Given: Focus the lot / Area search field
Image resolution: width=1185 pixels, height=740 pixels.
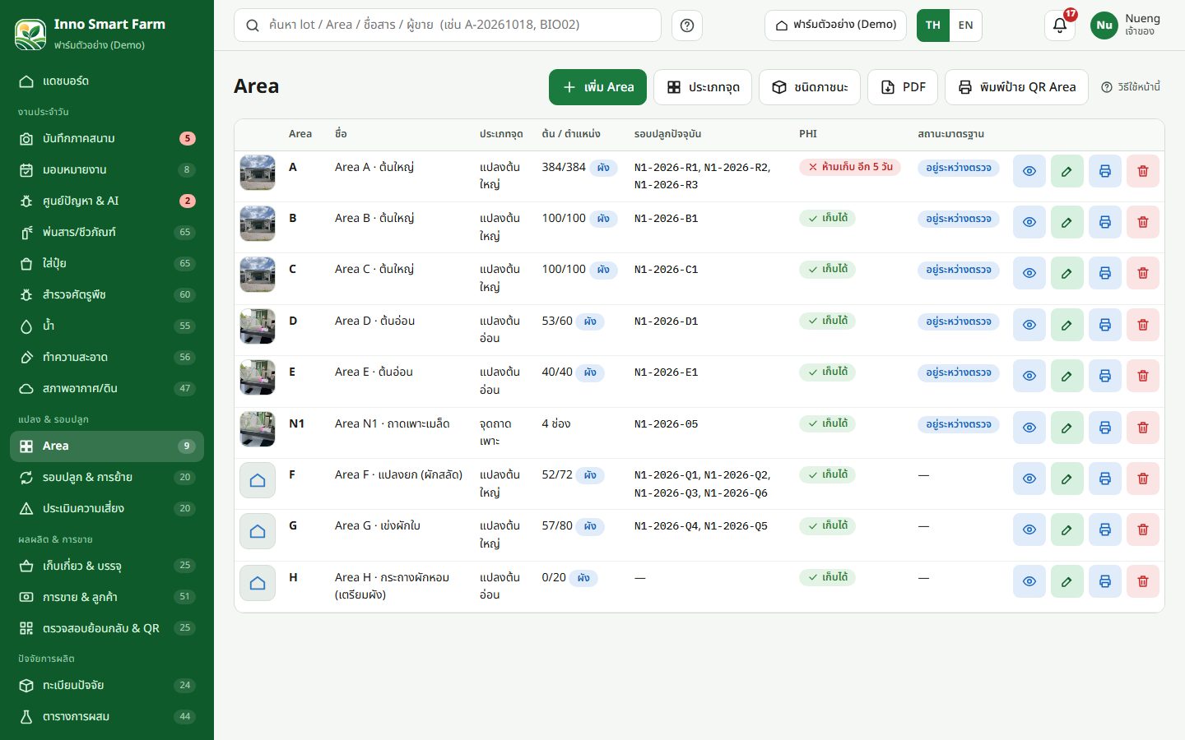Looking at the screenshot, I should coord(448,25).
